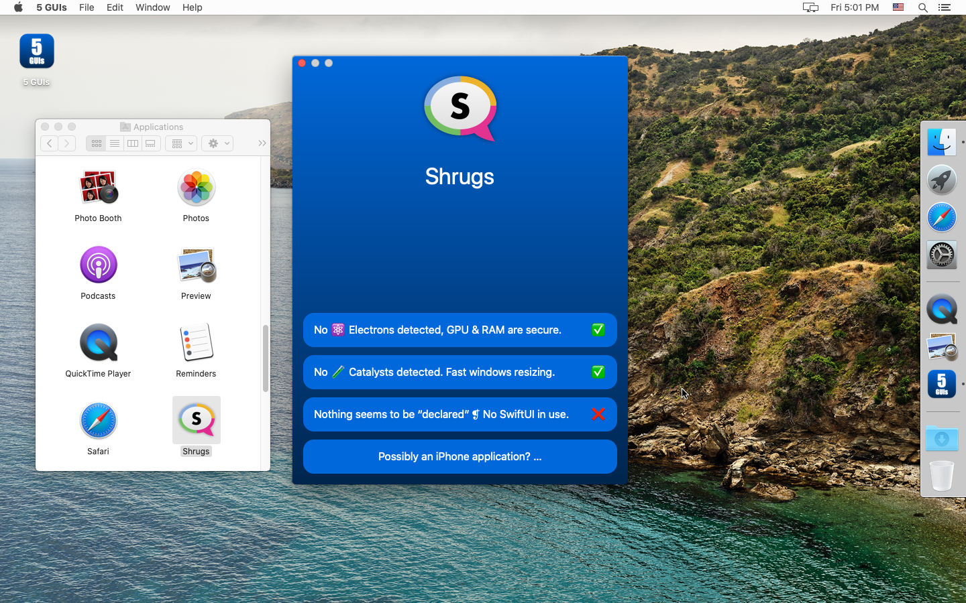The height and width of the screenshot is (603, 966).
Task: Open Reminders app icon
Action: (196, 343)
